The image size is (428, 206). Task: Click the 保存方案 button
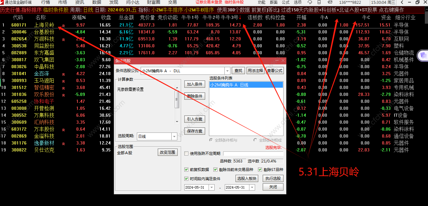[x=195, y=131]
